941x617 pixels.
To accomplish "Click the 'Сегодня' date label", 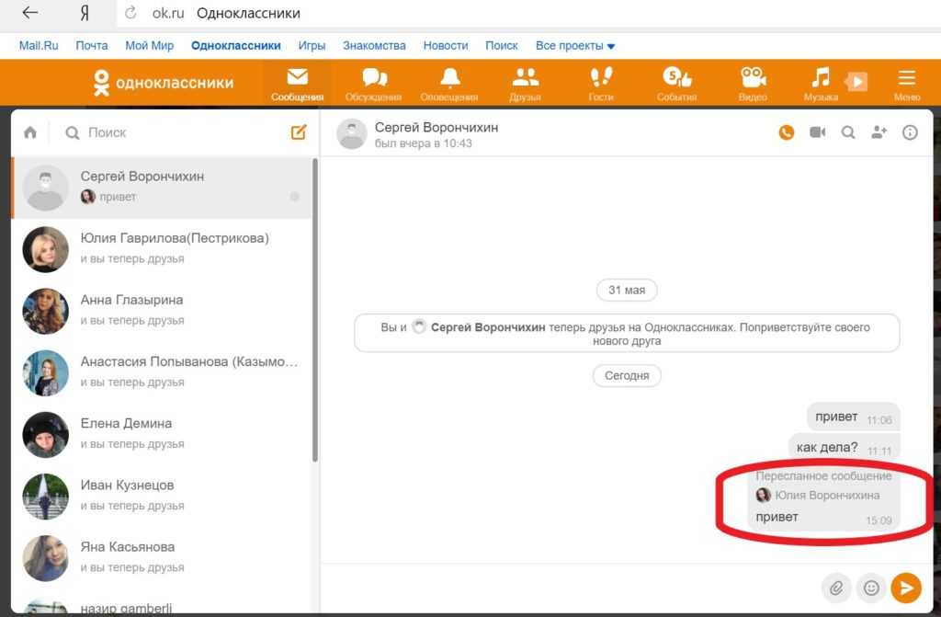I will [627, 375].
